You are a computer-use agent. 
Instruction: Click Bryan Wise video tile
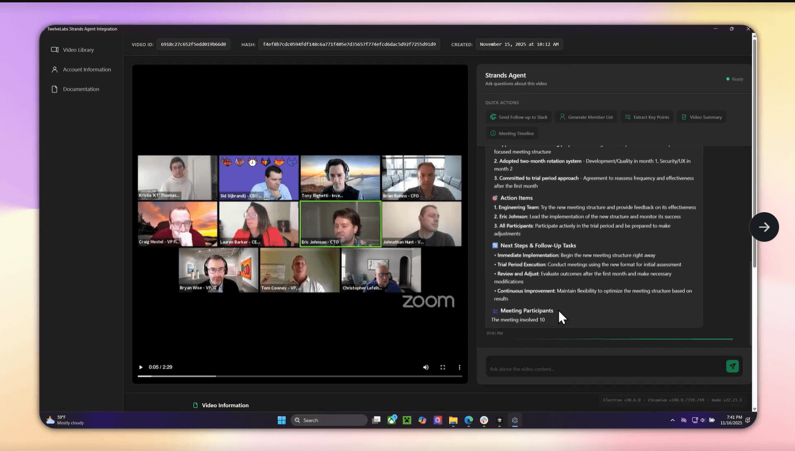(x=219, y=270)
